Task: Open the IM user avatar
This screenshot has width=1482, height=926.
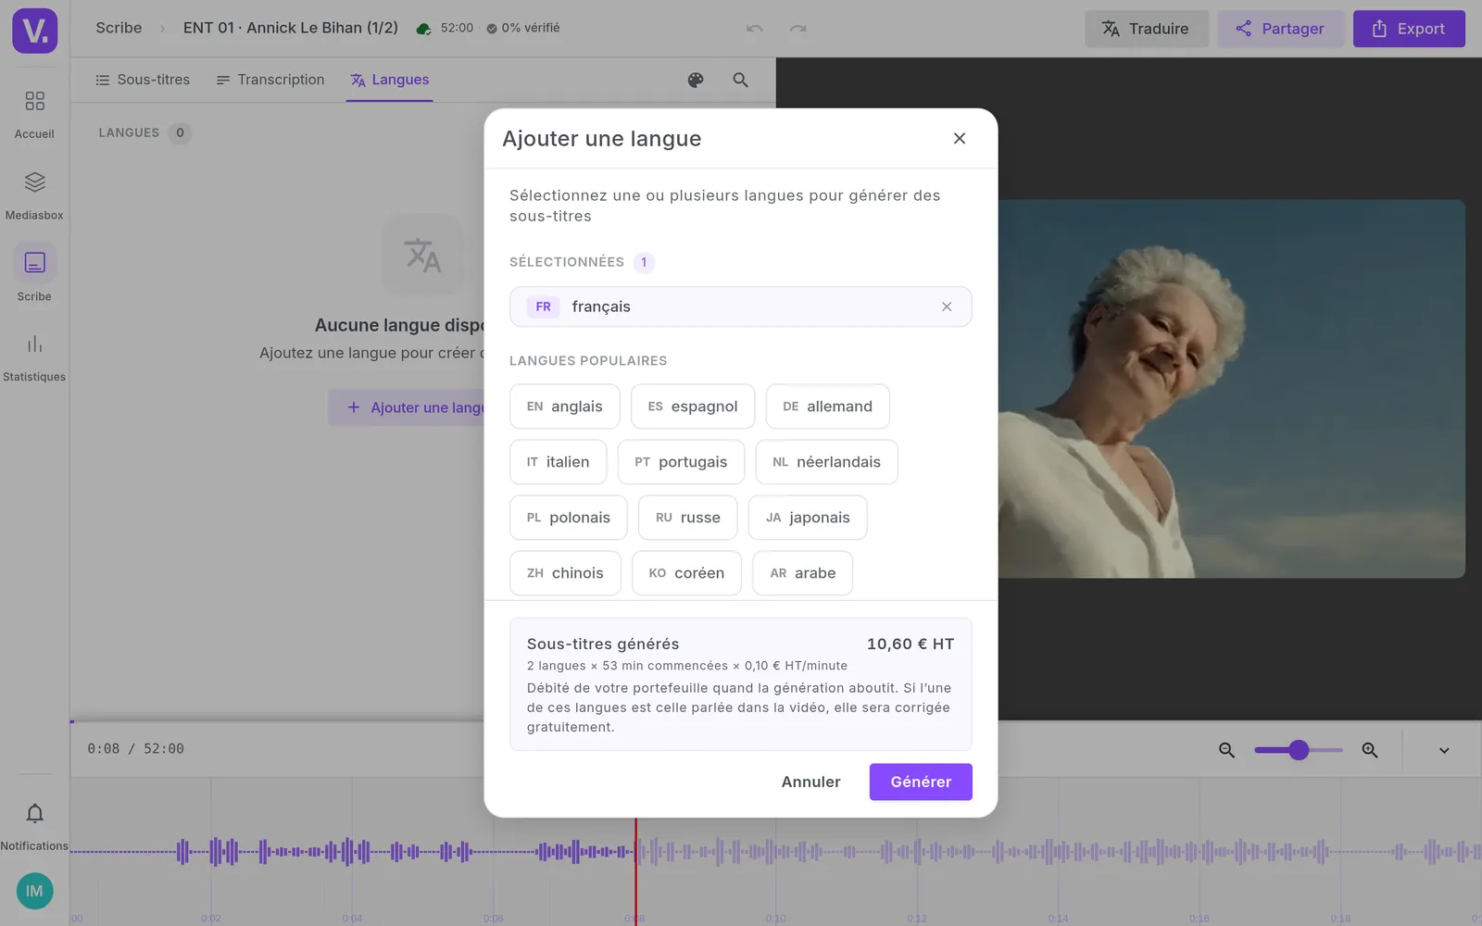Action: 34,891
